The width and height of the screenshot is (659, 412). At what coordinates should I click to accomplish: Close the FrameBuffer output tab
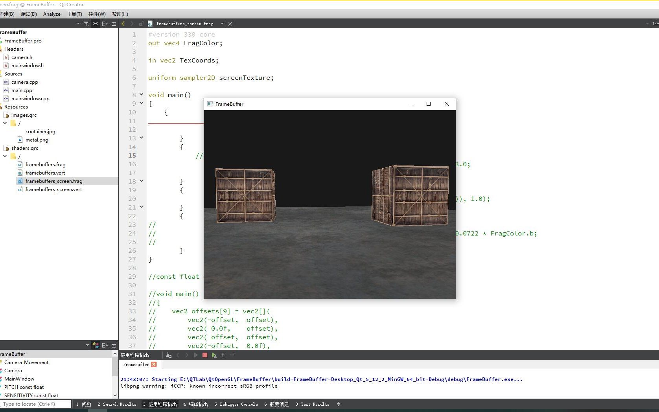coord(154,364)
